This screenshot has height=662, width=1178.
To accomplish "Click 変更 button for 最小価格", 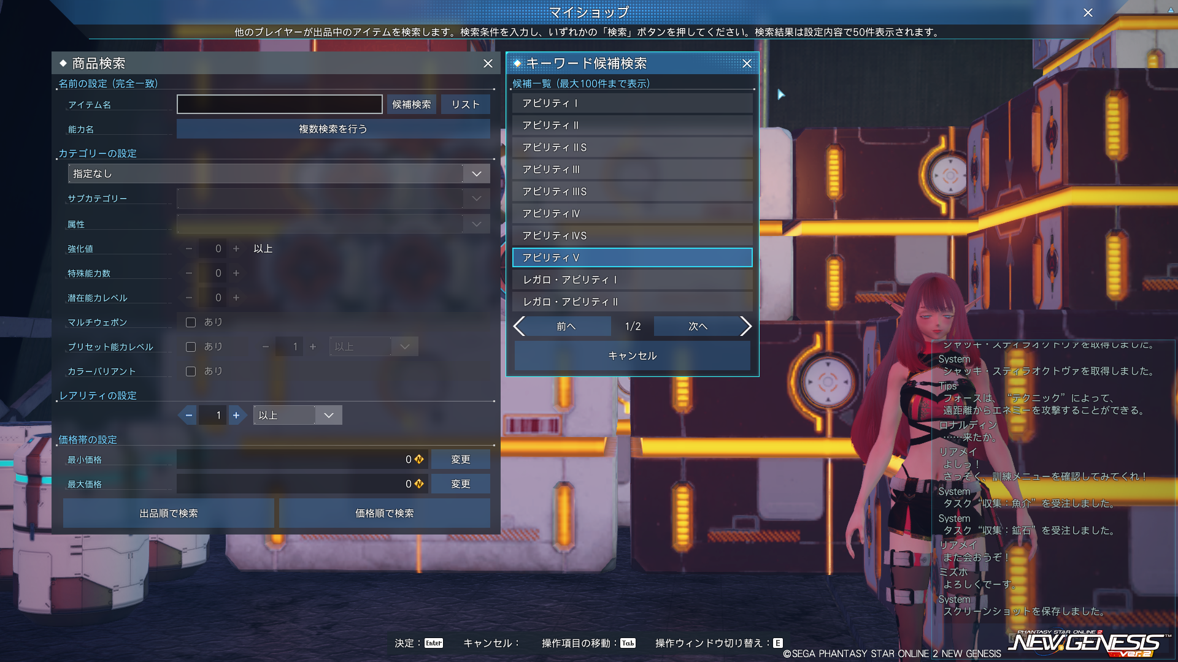I will click(x=460, y=460).
